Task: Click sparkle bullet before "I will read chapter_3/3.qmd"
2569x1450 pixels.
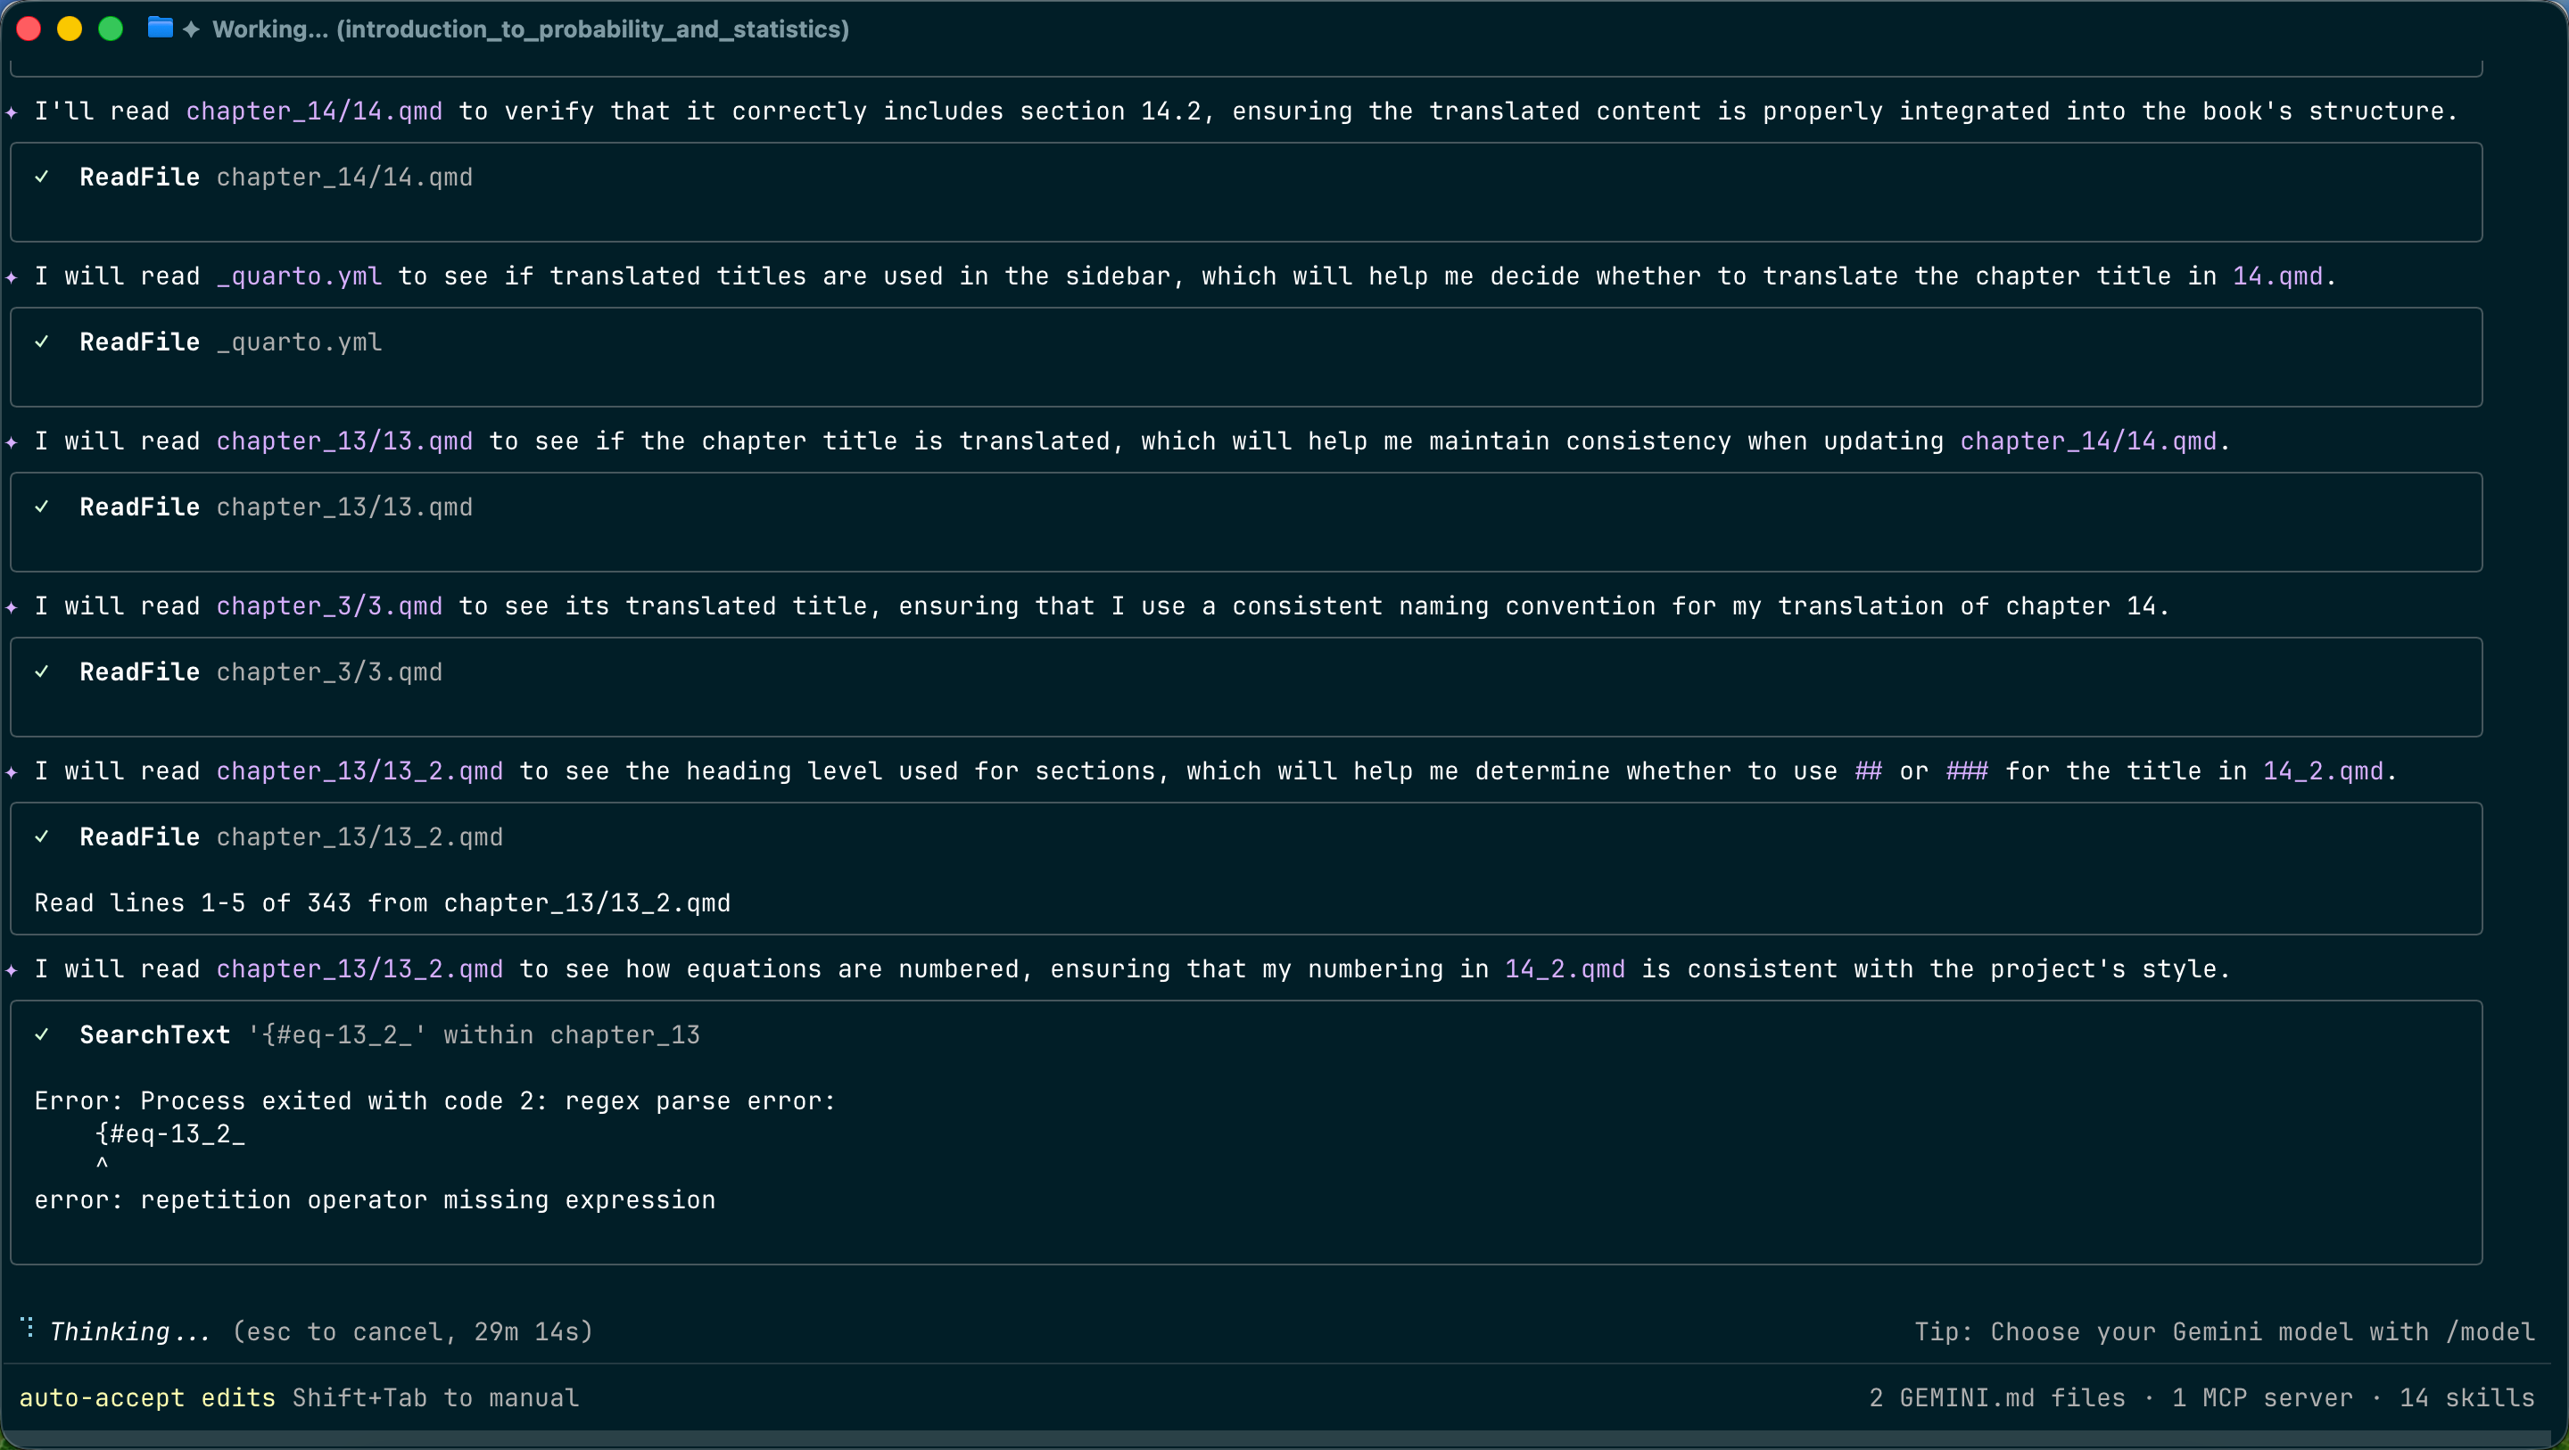Action: tap(12, 606)
